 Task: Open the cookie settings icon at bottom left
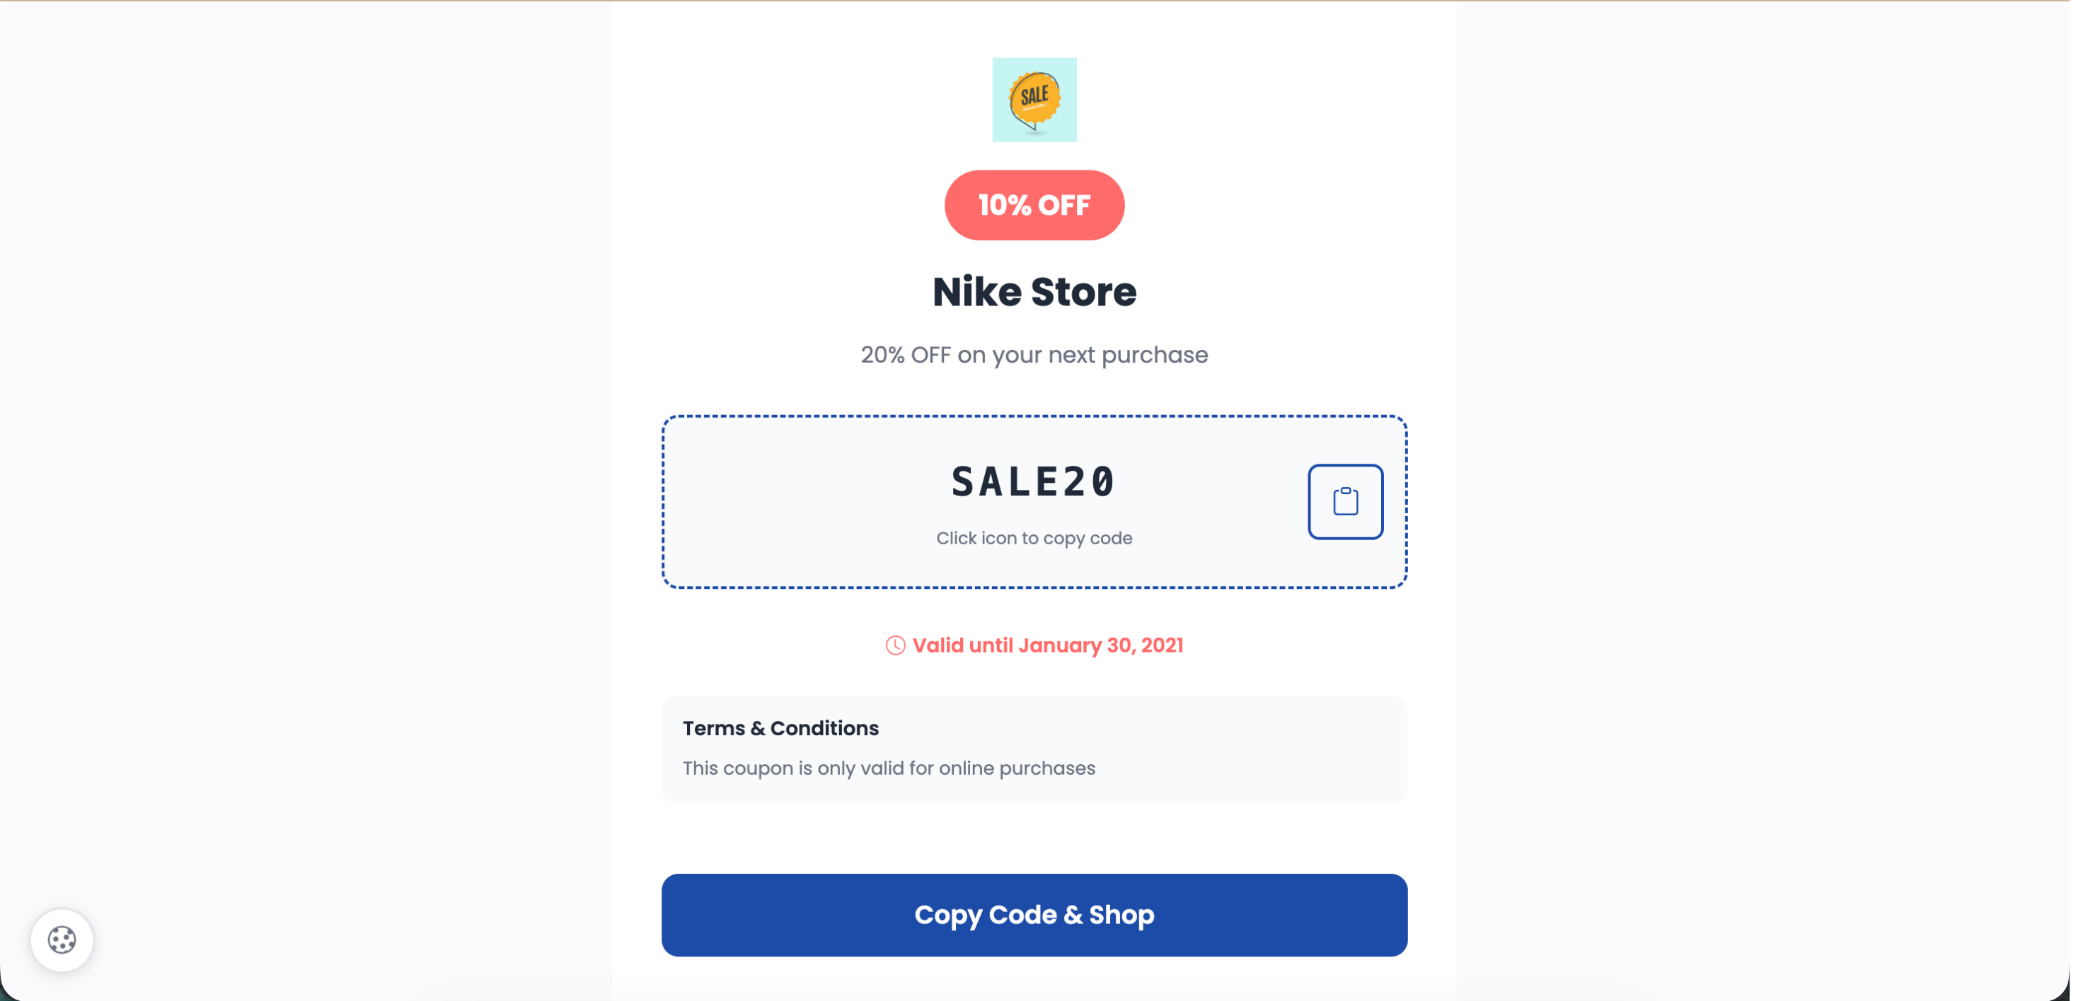pyautogui.click(x=62, y=939)
